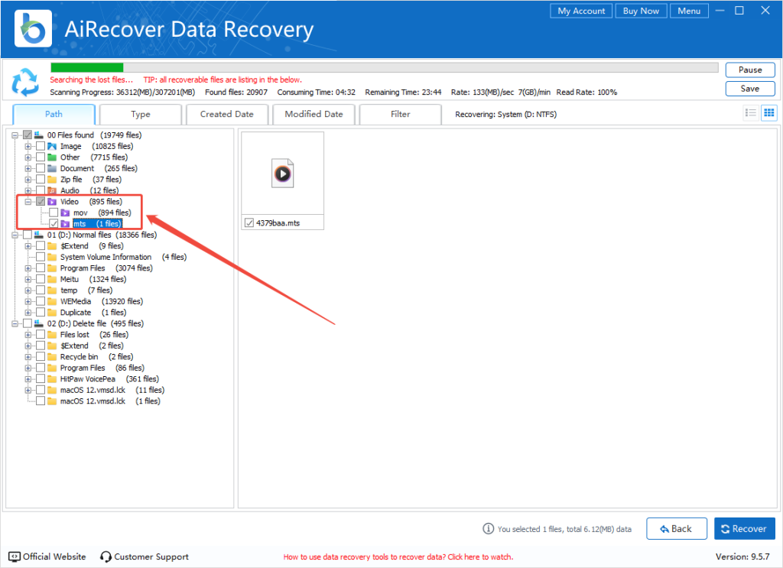Switch to the Type tab
The height and width of the screenshot is (568, 783).
140,114
